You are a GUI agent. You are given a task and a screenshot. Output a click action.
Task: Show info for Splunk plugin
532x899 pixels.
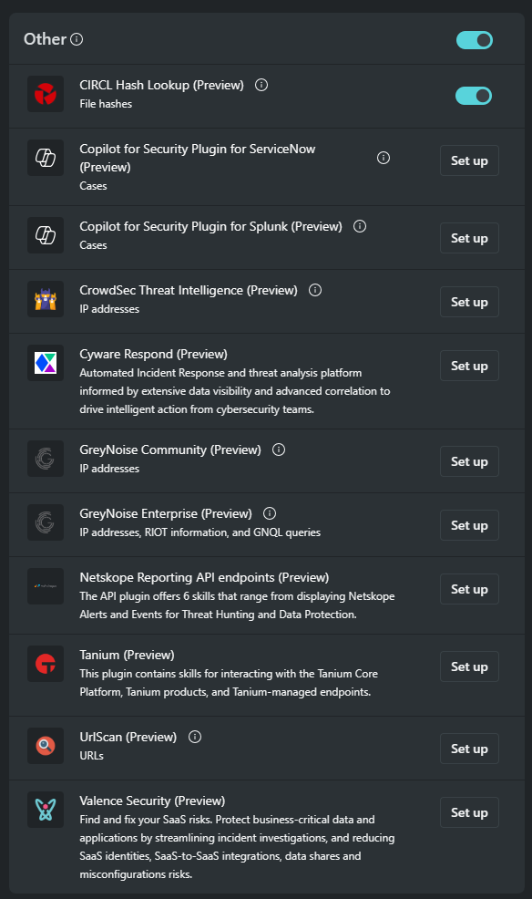[x=360, y=226]
